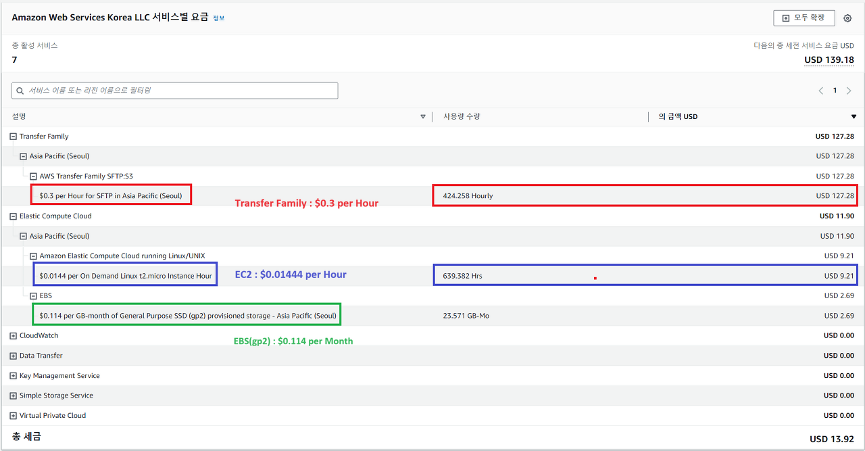Viewport: 865px width, 451px height.
Task: Open table preferences gear icon
Action: (847, 18)
